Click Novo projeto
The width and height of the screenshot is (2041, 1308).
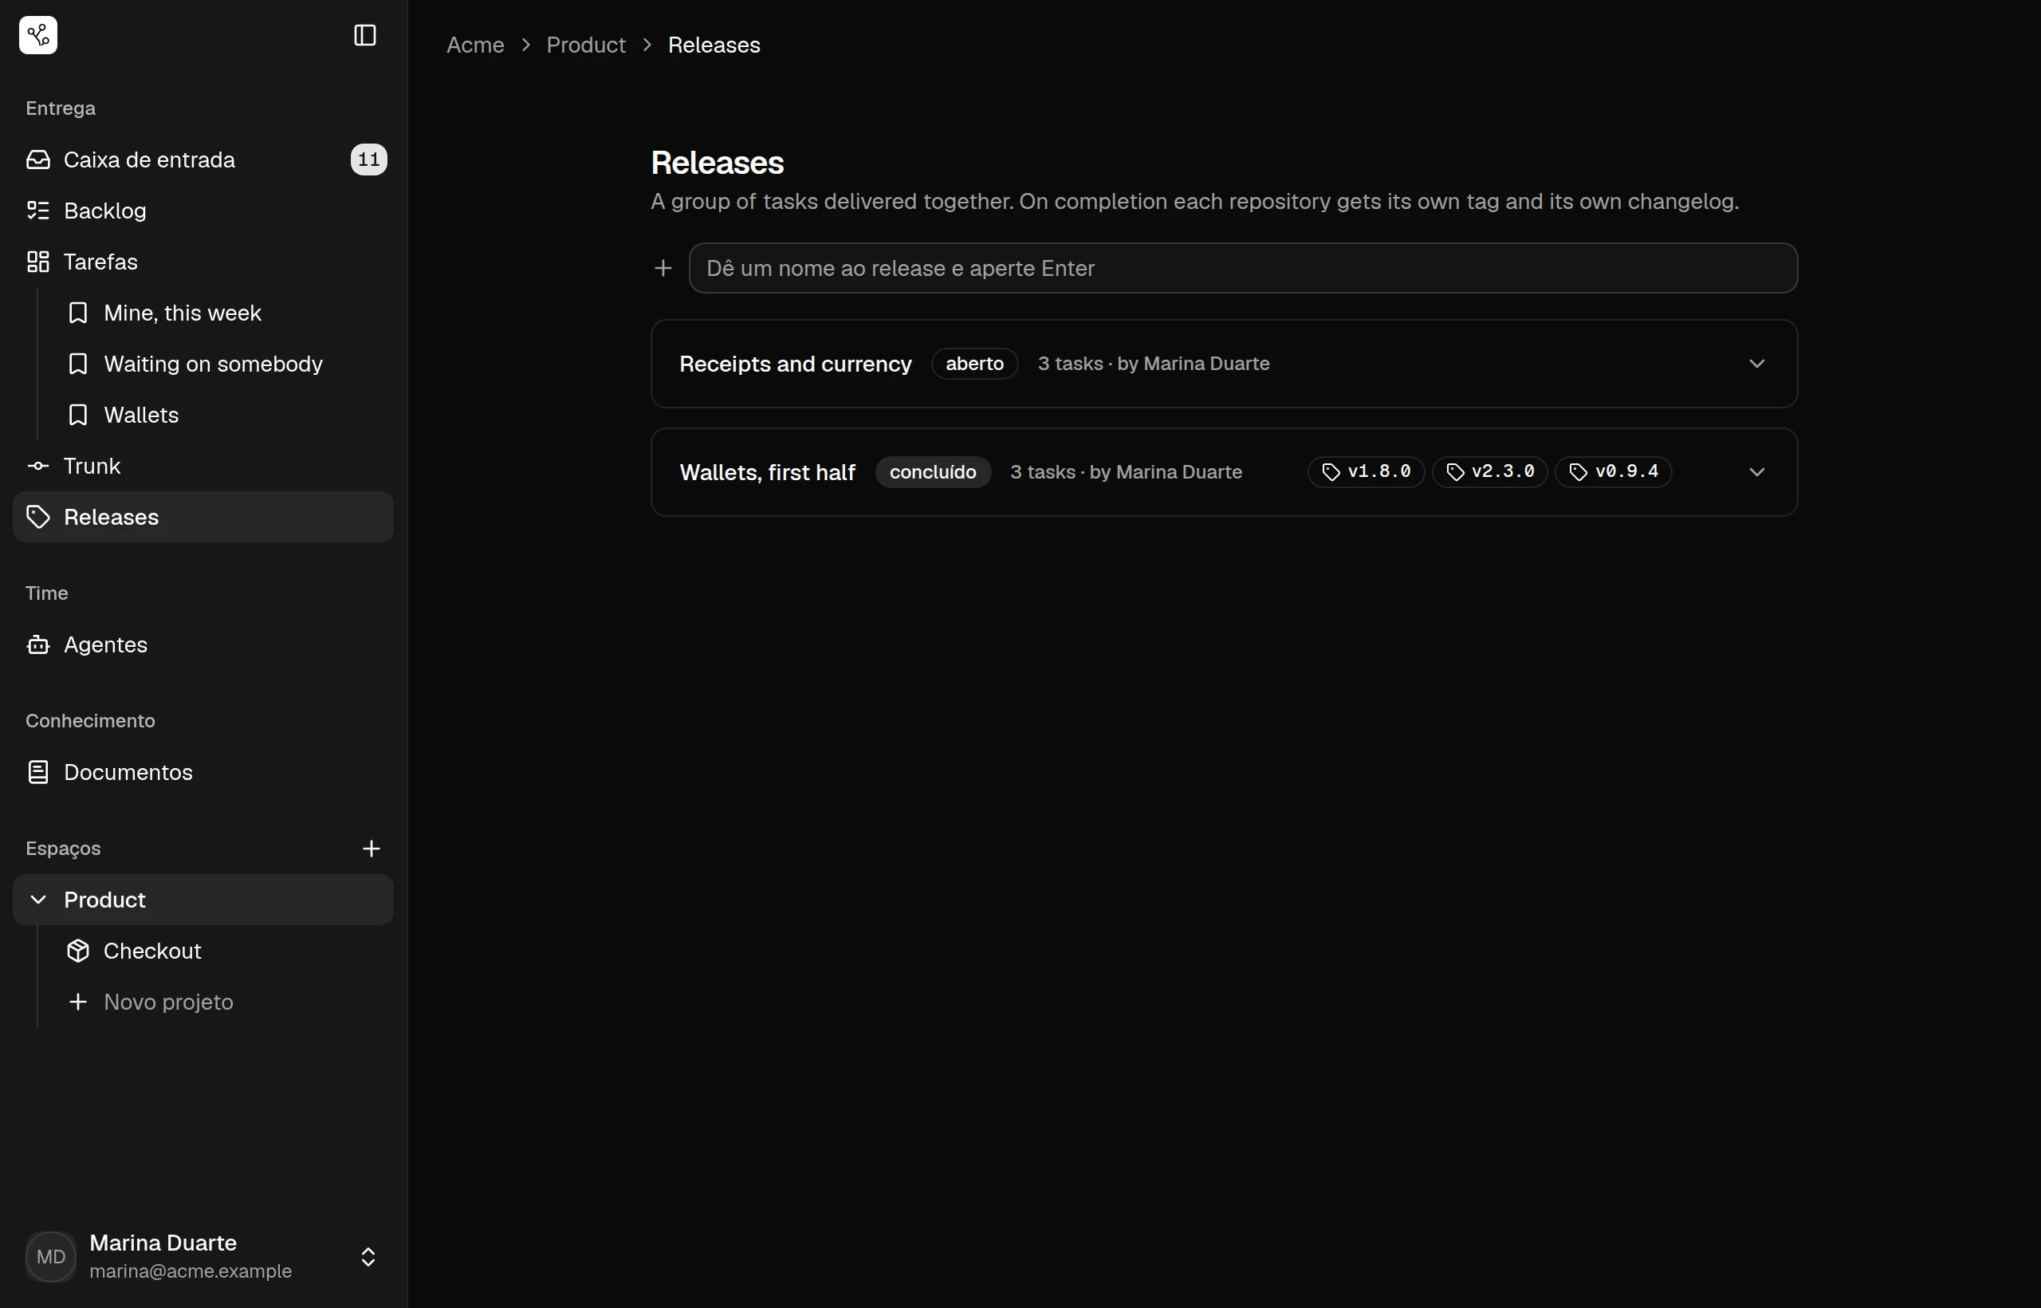click(222, 1002)
